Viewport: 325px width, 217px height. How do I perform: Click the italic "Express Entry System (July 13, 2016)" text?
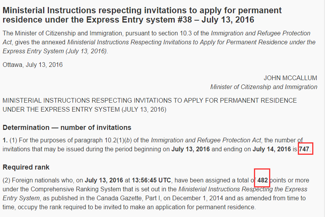55,51
